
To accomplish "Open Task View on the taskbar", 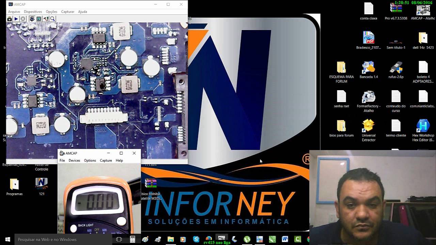I will click(x=119, y=239).
